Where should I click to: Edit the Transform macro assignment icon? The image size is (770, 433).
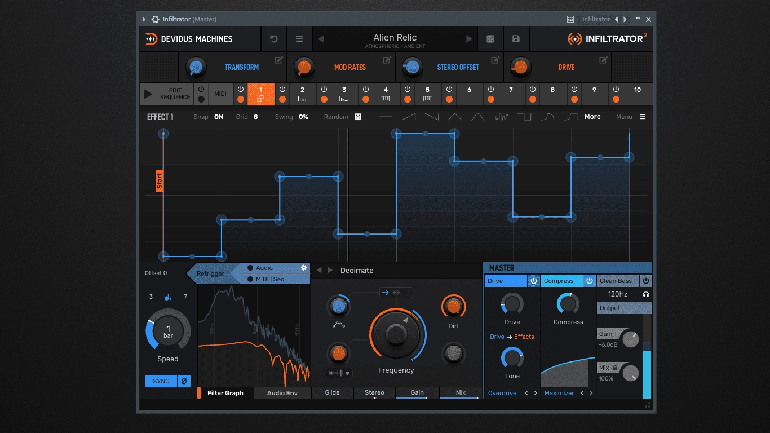(278, 60)
